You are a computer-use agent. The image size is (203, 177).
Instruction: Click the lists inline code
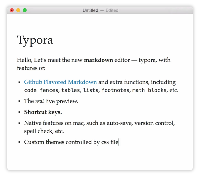tap(91, 90)
